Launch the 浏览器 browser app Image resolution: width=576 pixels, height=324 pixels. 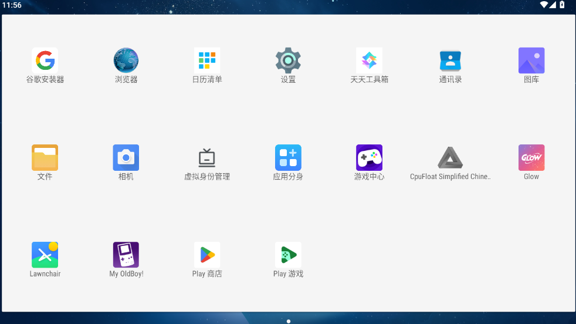pos(126,60)
